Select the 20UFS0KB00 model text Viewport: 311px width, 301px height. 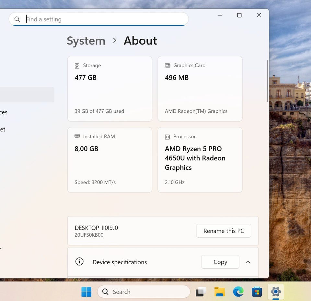tap(89, 235)
